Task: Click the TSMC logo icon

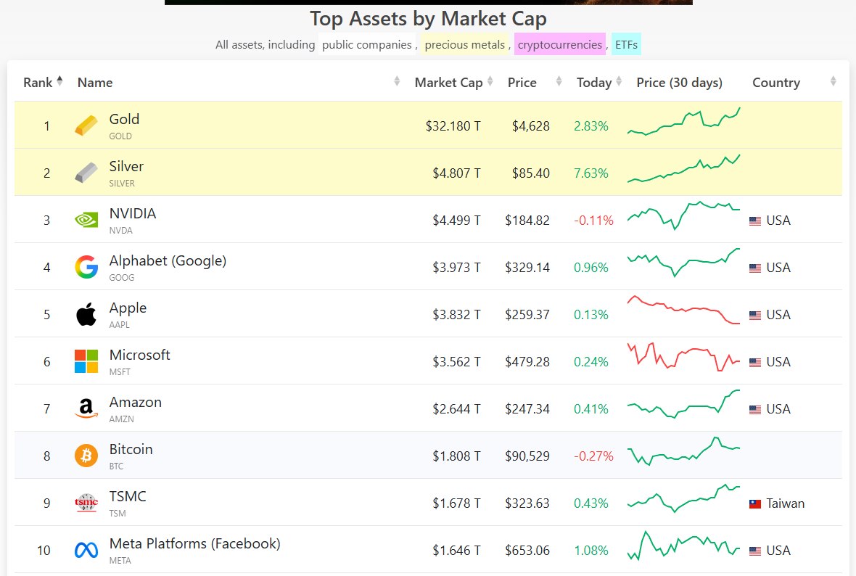Action: (86, 503)
